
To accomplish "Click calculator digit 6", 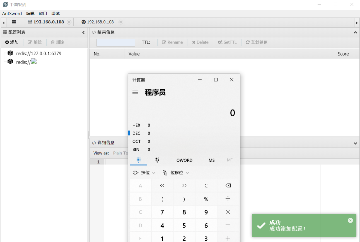I will pyautogui.click(x=206, y=225).
